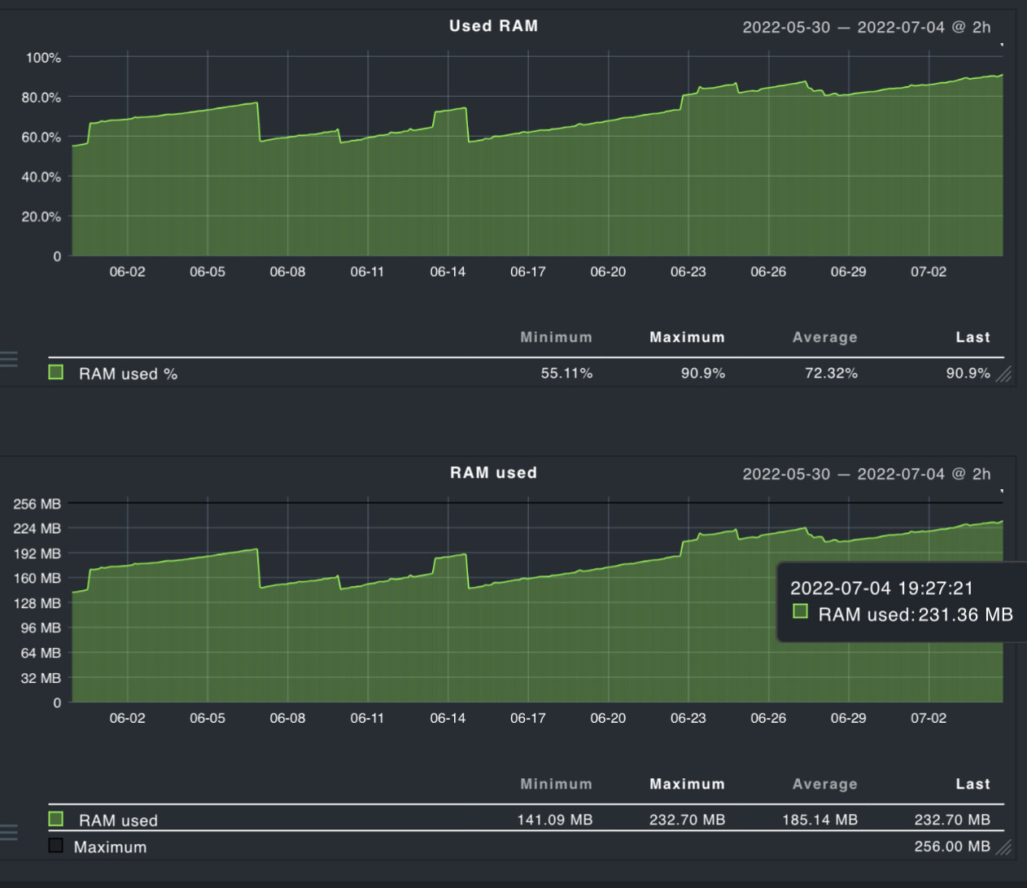Click Minimum column header in RAM used legend
The width and height of the screenshot is (1027, 888).
click(556, 784)
